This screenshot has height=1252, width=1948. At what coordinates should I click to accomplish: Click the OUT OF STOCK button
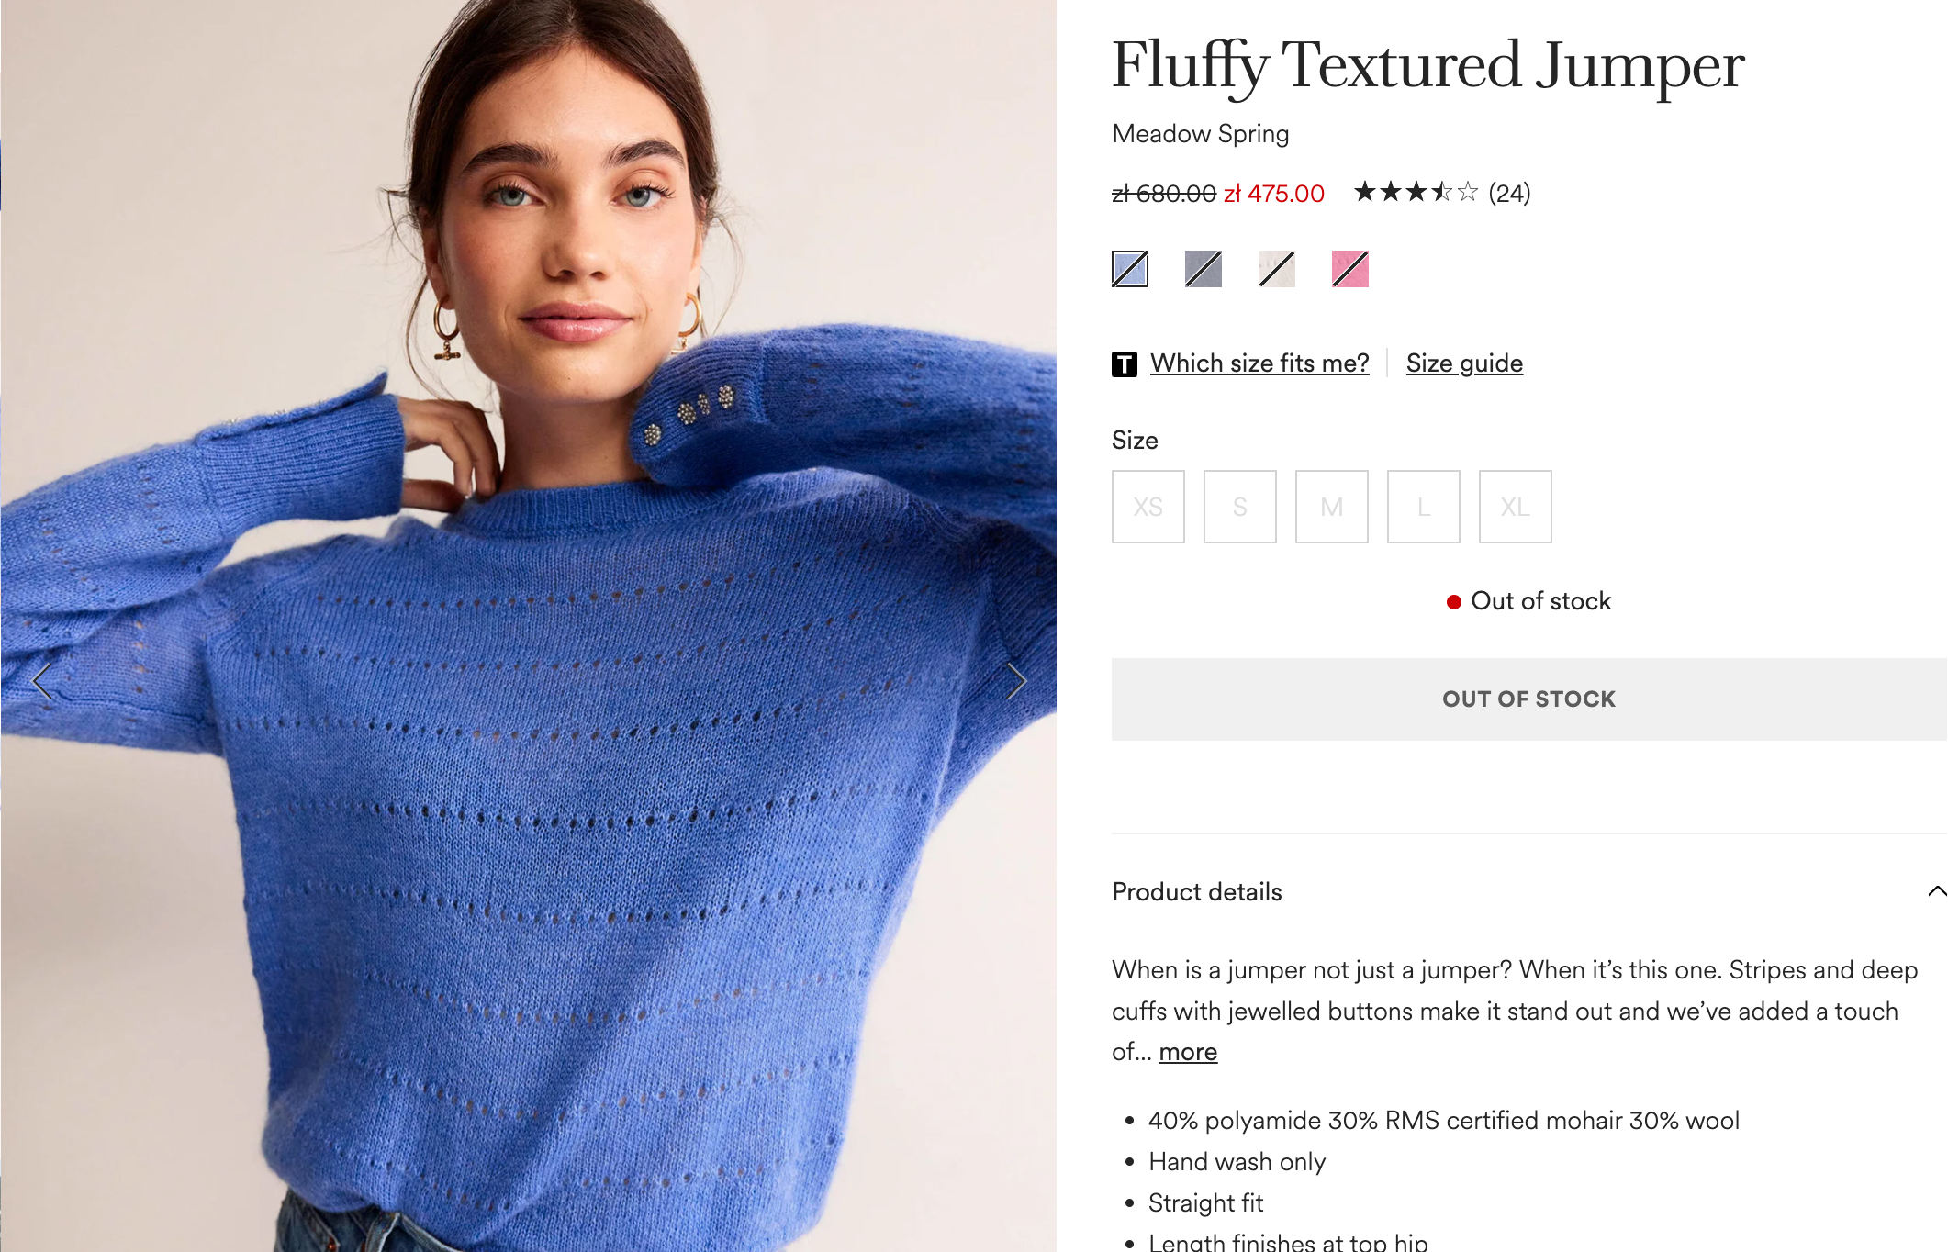[1528, 699]
